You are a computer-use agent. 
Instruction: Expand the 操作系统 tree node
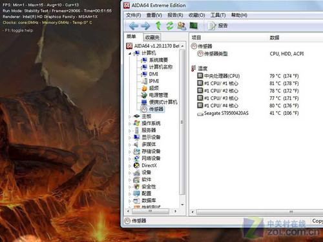[130, 124]
